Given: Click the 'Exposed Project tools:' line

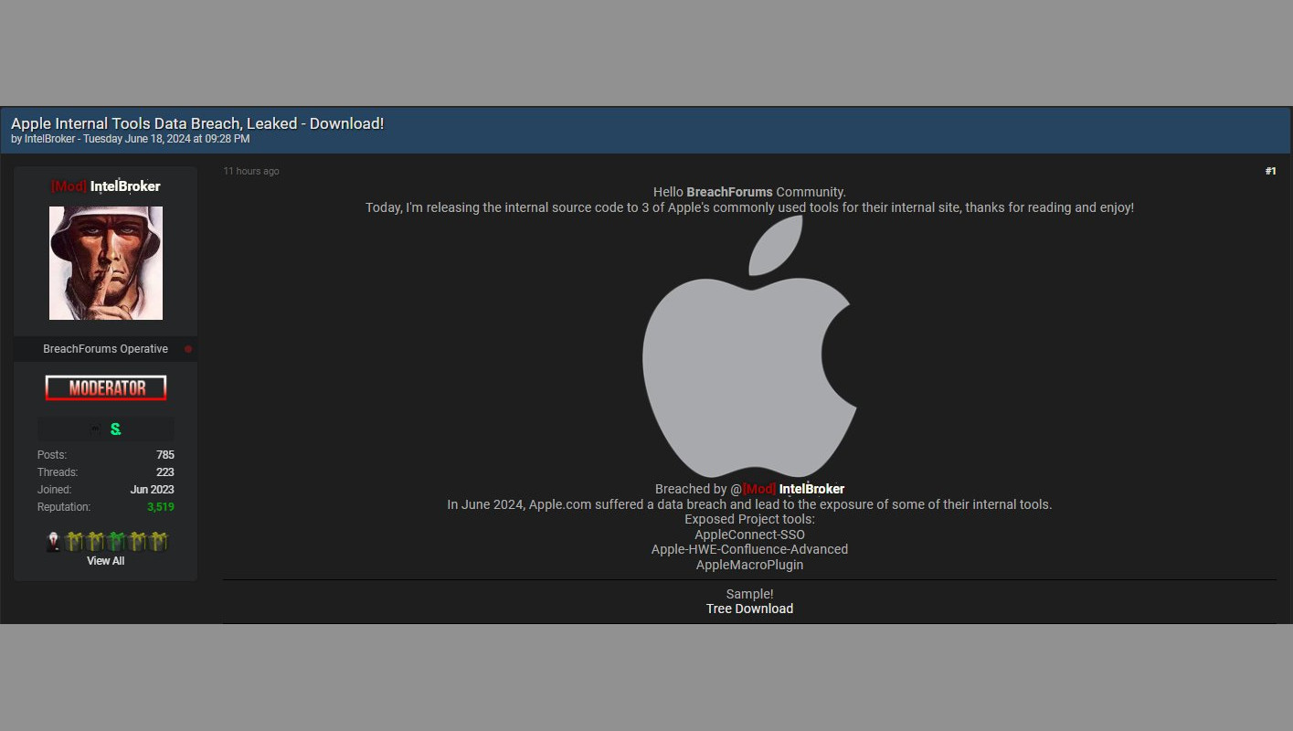Looking at the screenshot, I should pos(749,519).
